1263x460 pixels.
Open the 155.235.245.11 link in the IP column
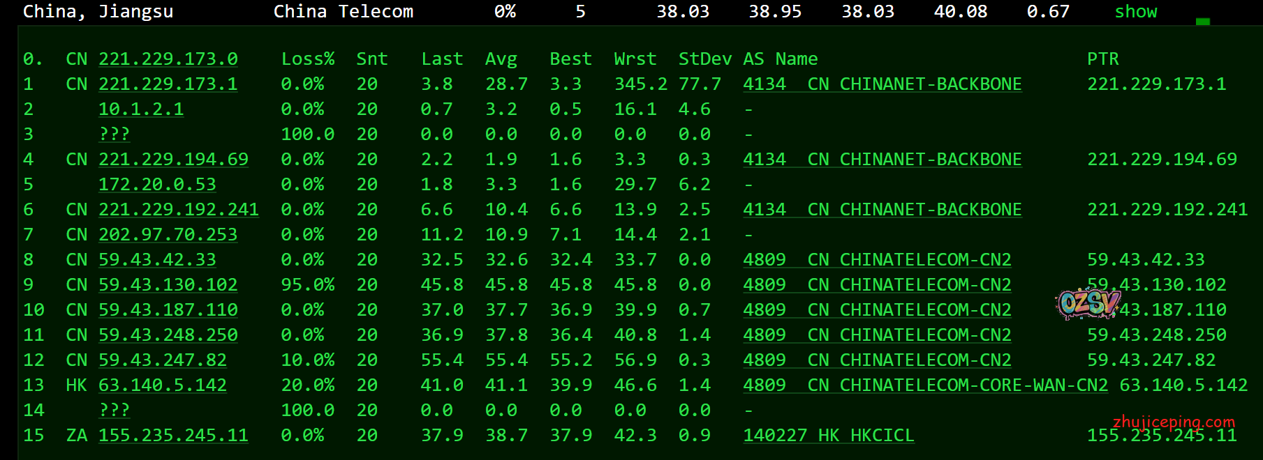click(x=173, y=436)
